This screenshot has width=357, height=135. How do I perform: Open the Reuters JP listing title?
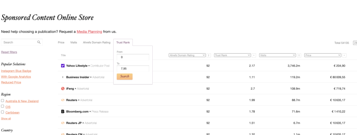coord(74,123)
